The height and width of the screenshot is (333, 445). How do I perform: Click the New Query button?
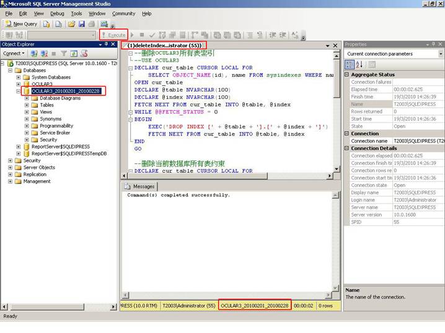pos(22,24)
